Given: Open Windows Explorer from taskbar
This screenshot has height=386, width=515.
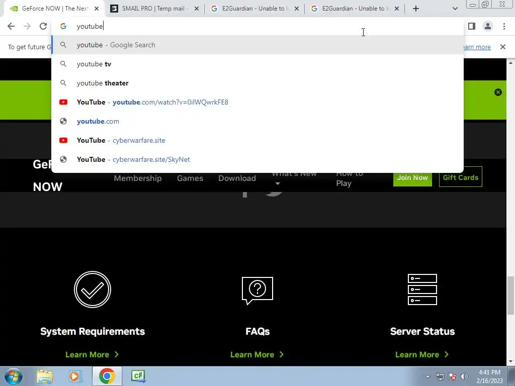Looking at the screenshot, I should [x=45, y=376].
